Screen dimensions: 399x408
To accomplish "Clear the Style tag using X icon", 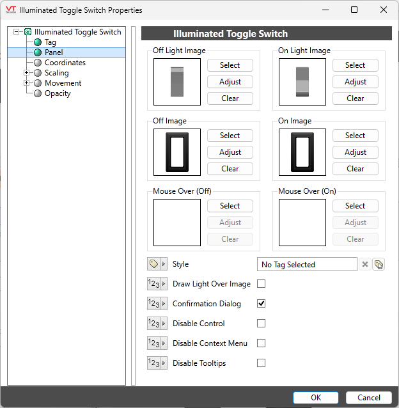I will [x=365, y=264].
